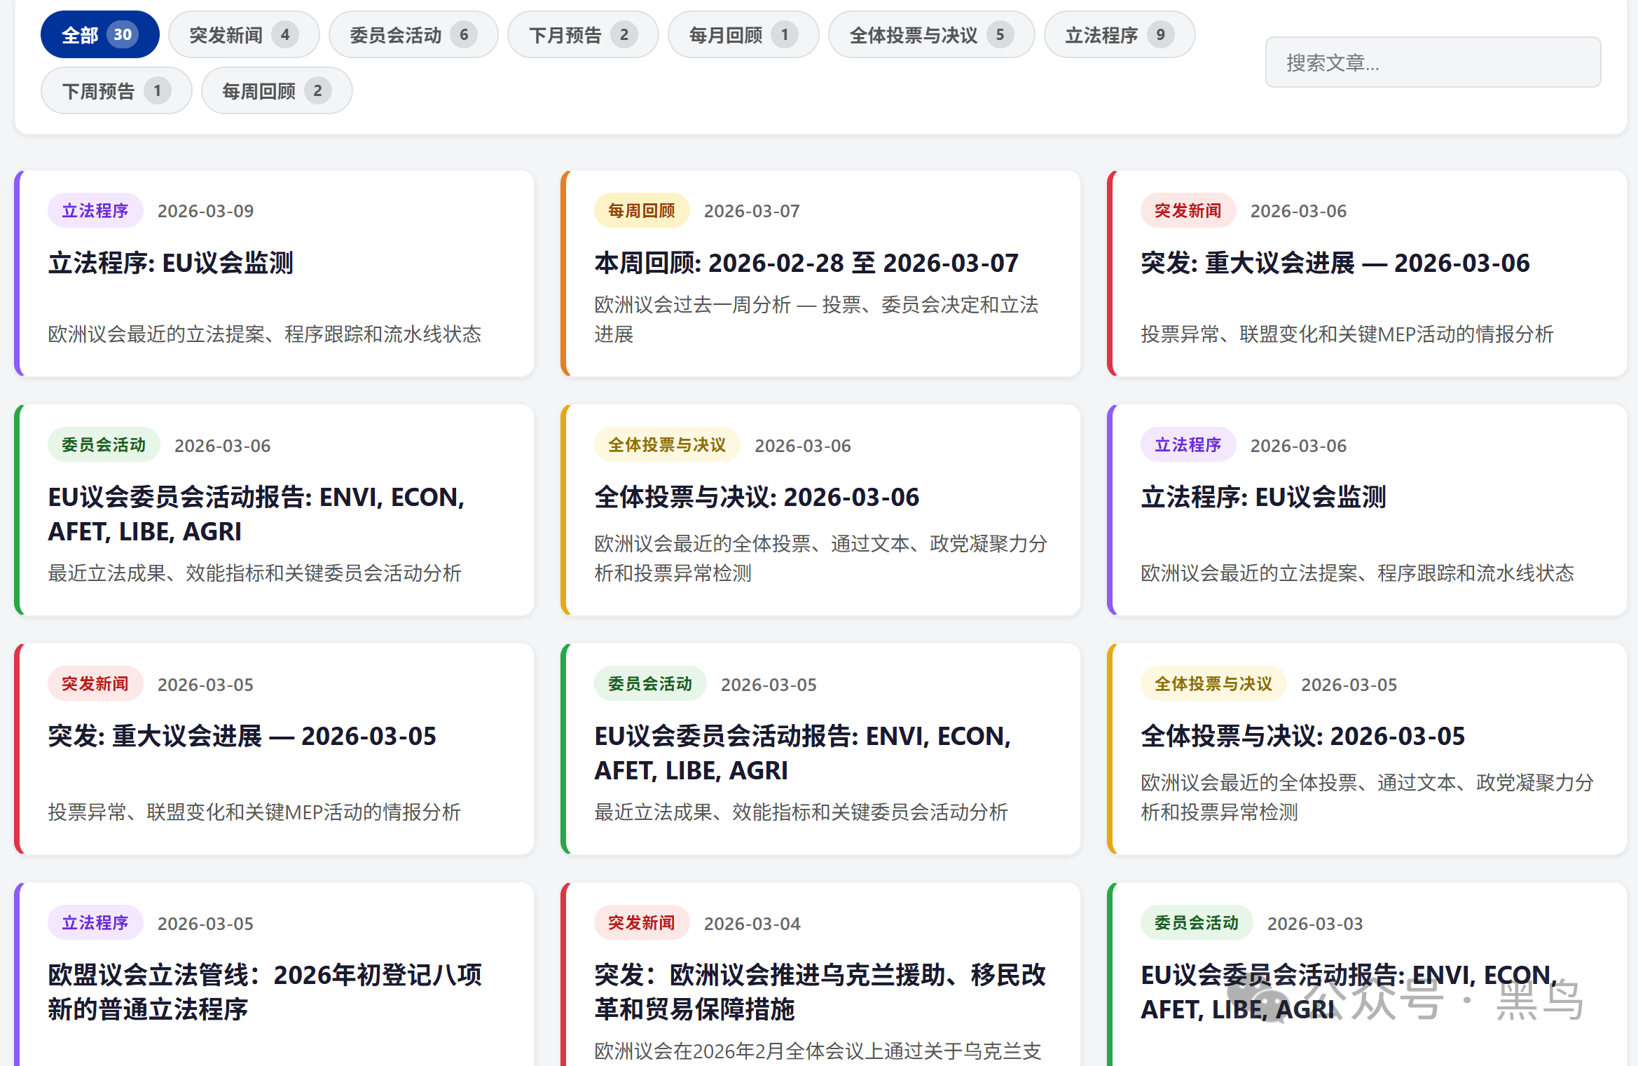Click the 搜索文章 search field
Image resolution: width=1638 pixels, height=1066 pixels.
pos(1432,63)
